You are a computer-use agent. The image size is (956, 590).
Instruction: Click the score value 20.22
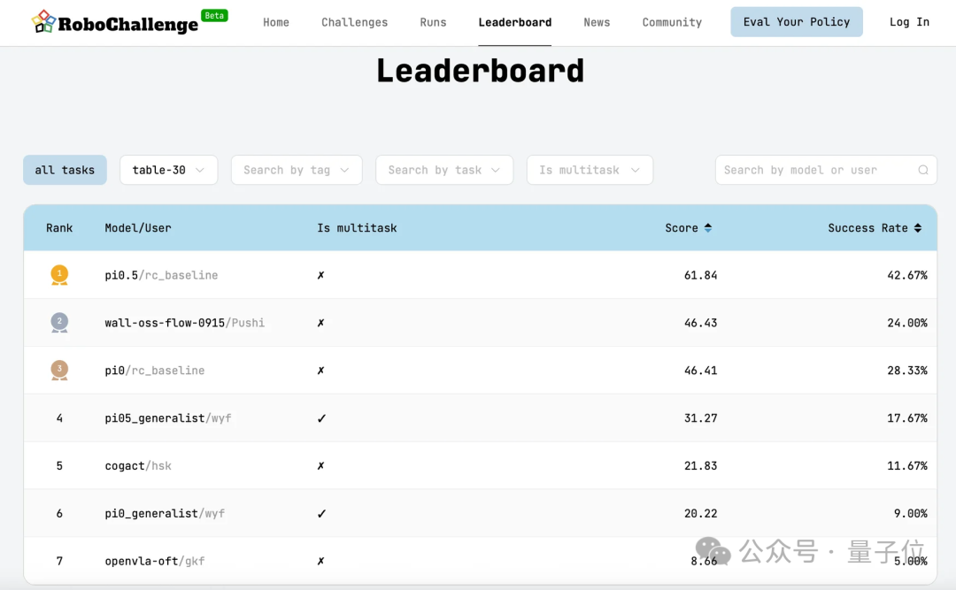[x=700, y=513]
